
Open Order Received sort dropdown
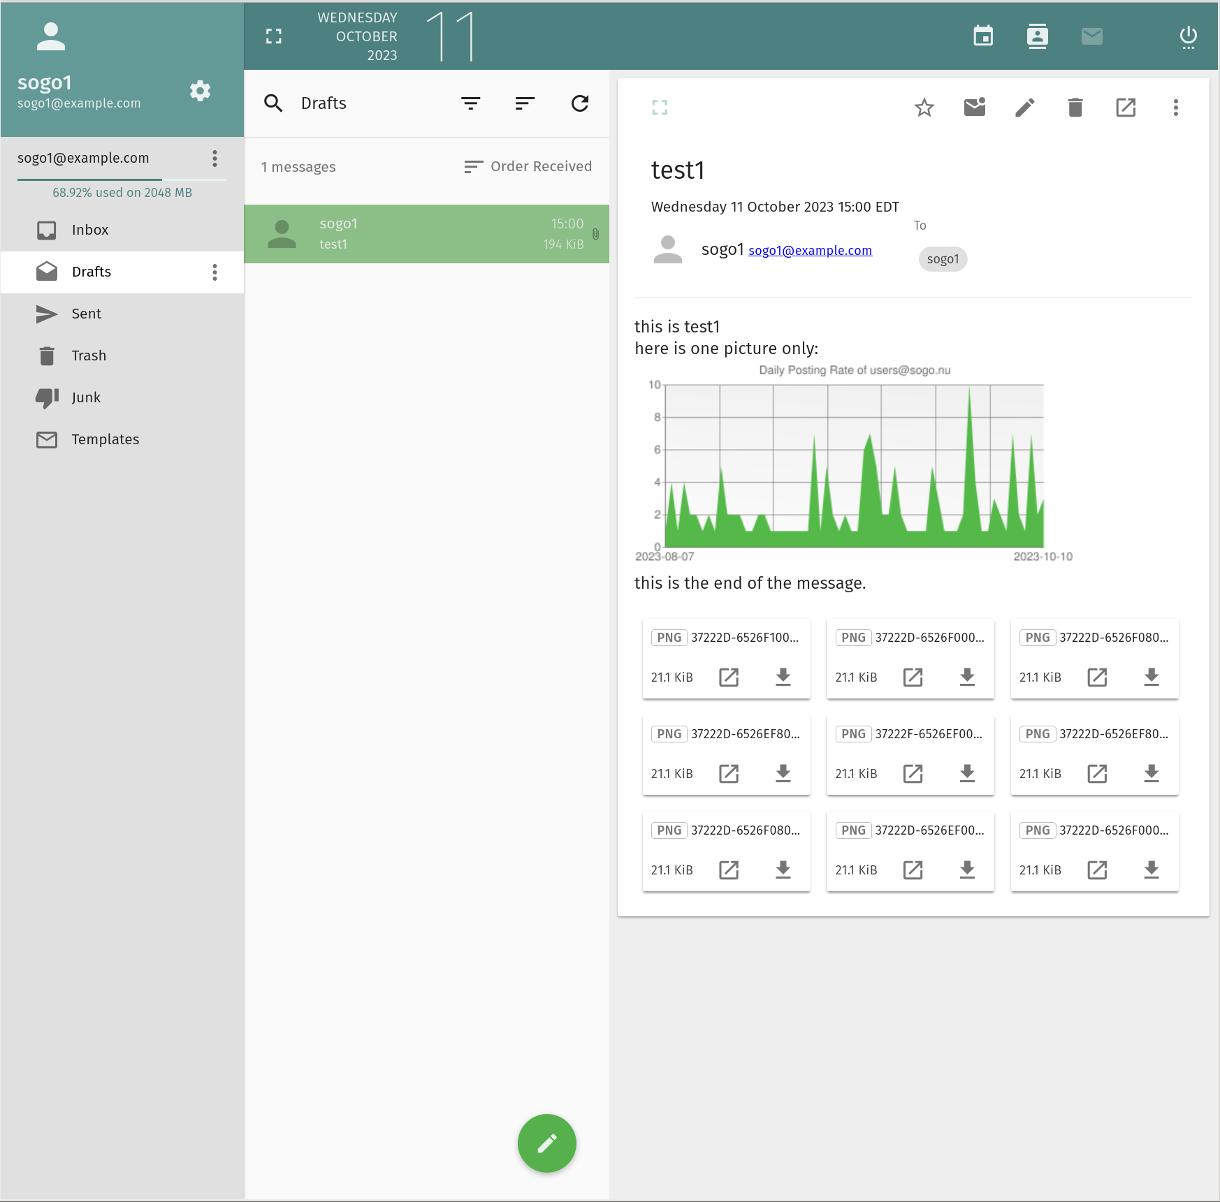click(x=528, y=166)
